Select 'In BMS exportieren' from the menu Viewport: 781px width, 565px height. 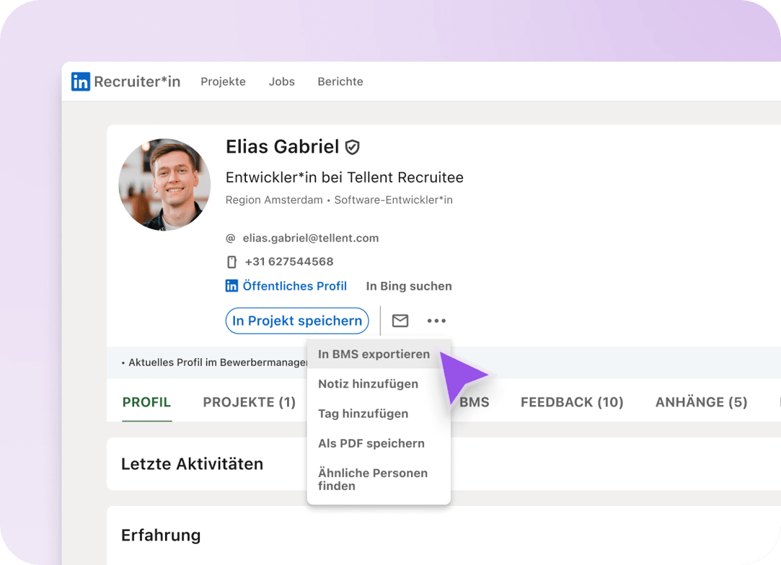374,355
